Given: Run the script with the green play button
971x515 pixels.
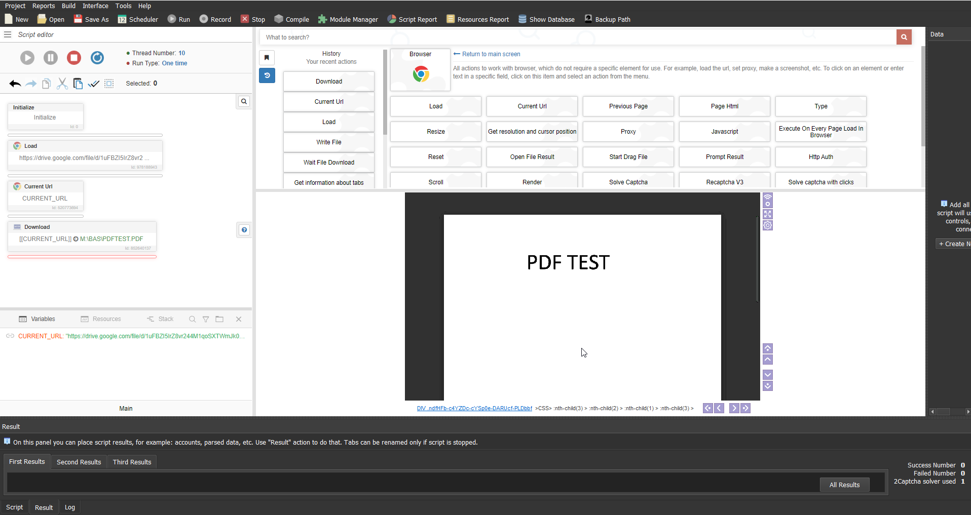Looking at the screenshot, I should tap(27, 58).
